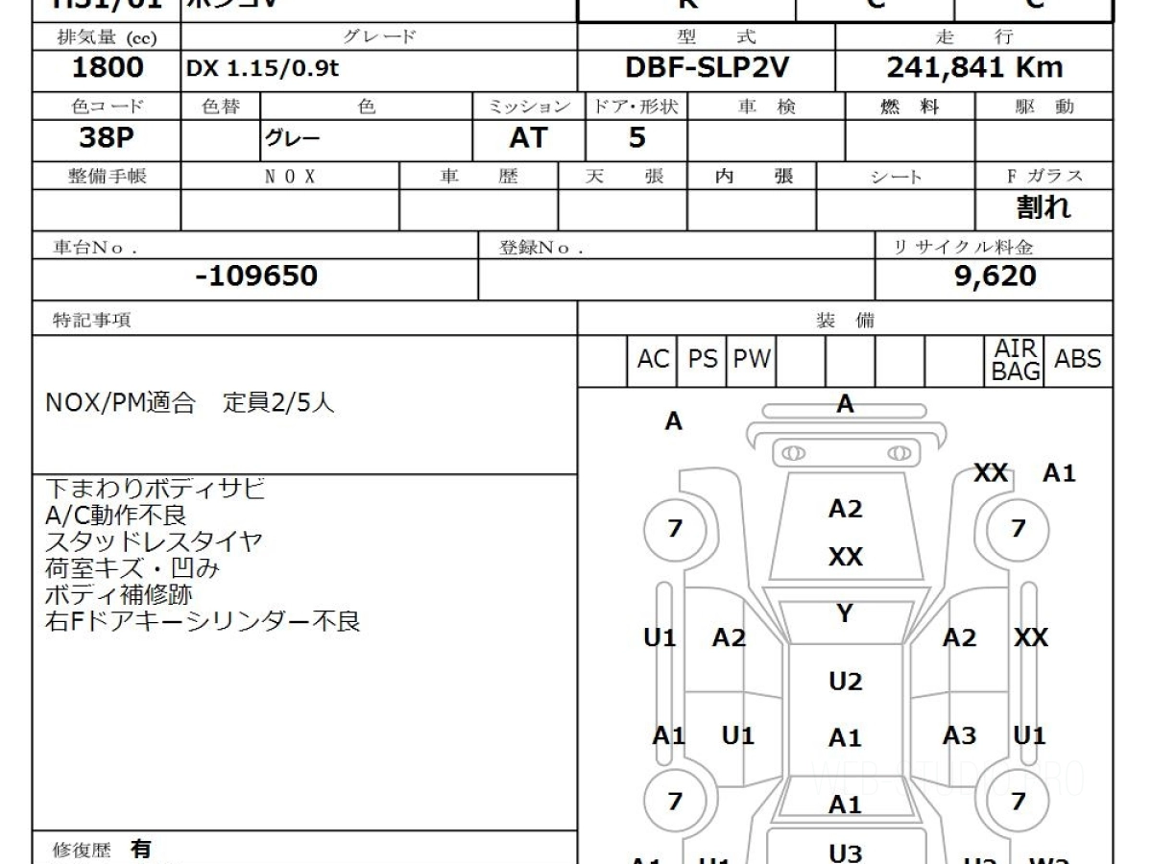The width and height of the screenshot is (1152, 864).
Task: Click the U3 mark on the diagram
Action: click(x=845, y=852)
